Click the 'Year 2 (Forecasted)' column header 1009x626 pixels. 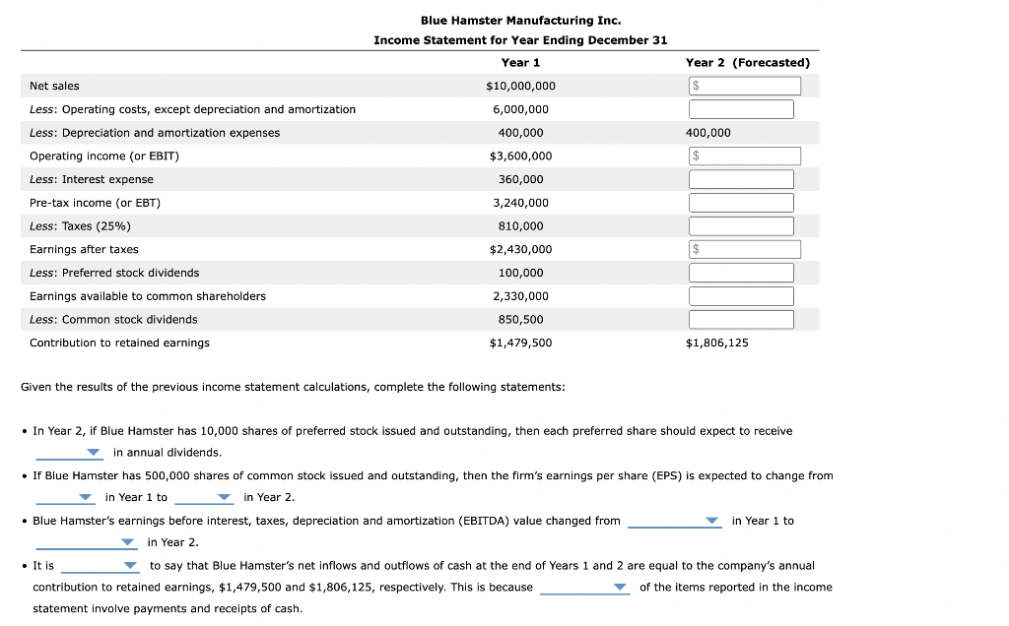(x=748, y=62)
